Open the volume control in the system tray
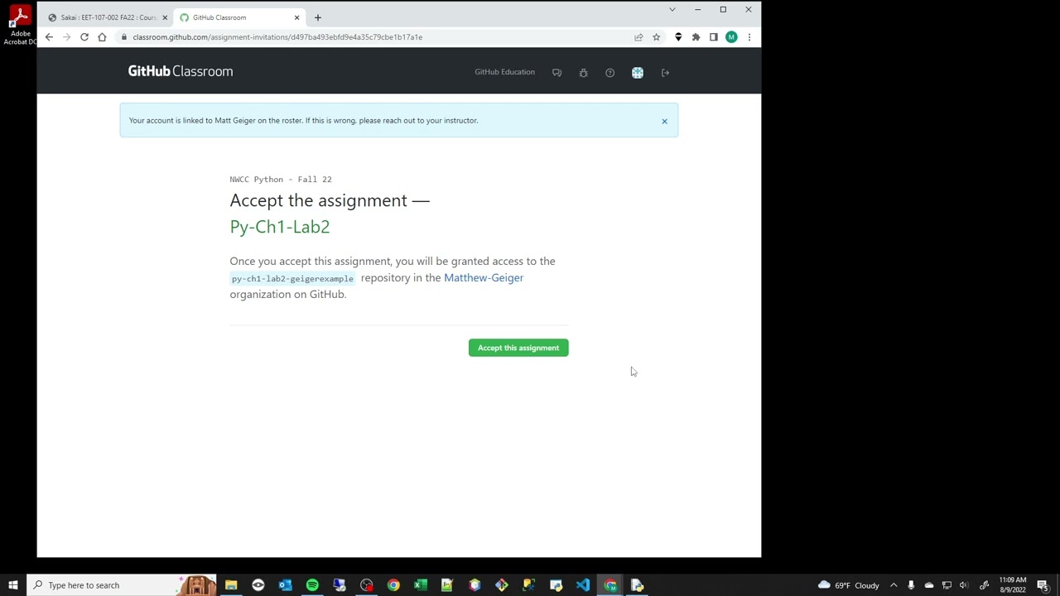This screenshot has width=1060, height=596. 964,585
